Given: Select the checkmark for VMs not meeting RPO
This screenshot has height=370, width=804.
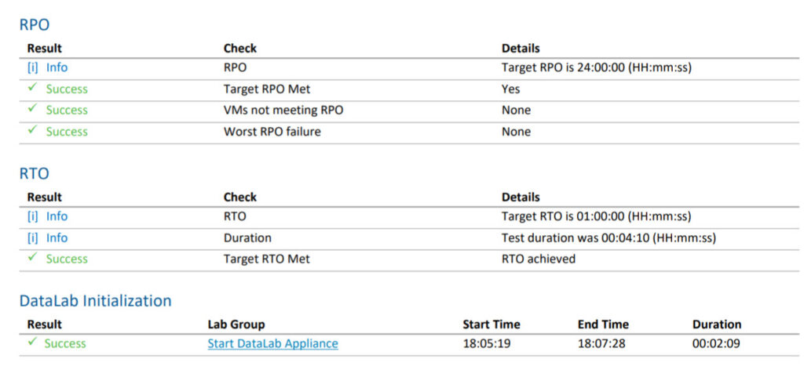Looking at the screenshot, I should pos(32,110).
